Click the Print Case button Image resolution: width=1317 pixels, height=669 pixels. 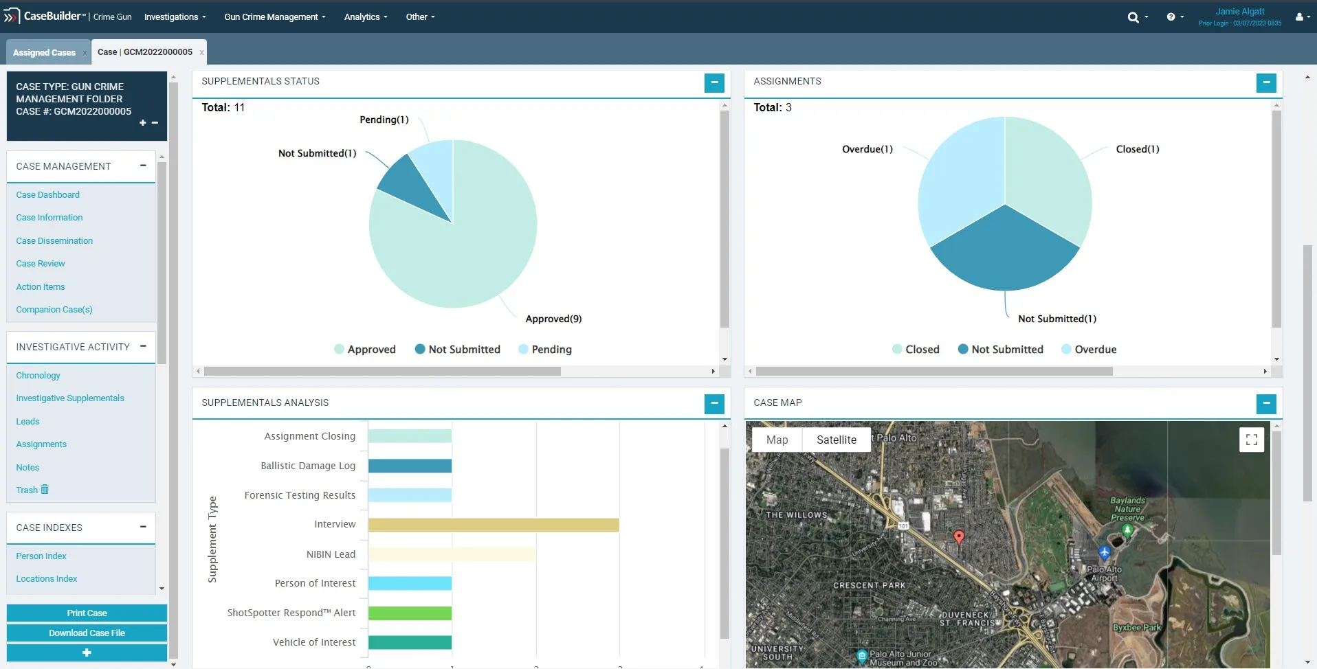point(87,613)
